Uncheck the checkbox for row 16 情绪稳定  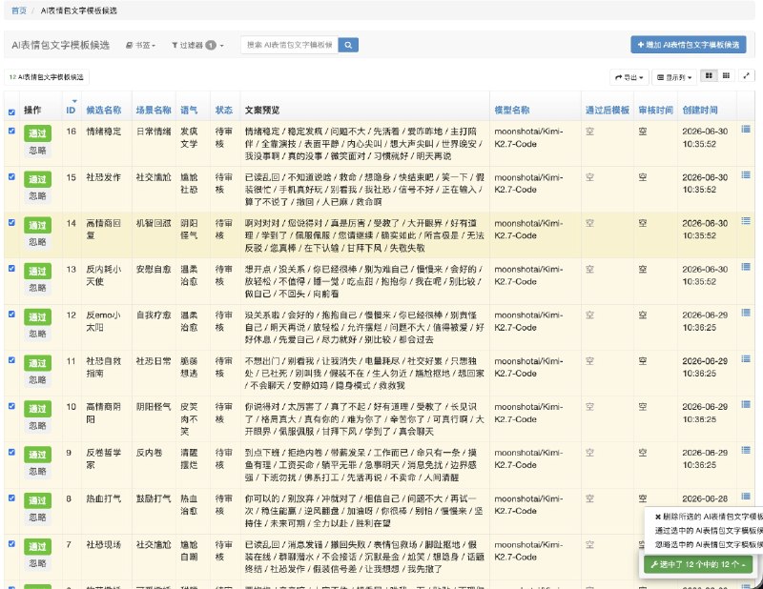(11, 131)
